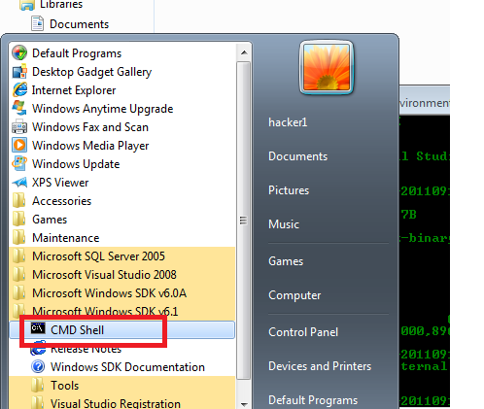This screenshot has width=484, height=409.
Task: Click the Internet Explorer text label
Action: (x=74, y=90)
